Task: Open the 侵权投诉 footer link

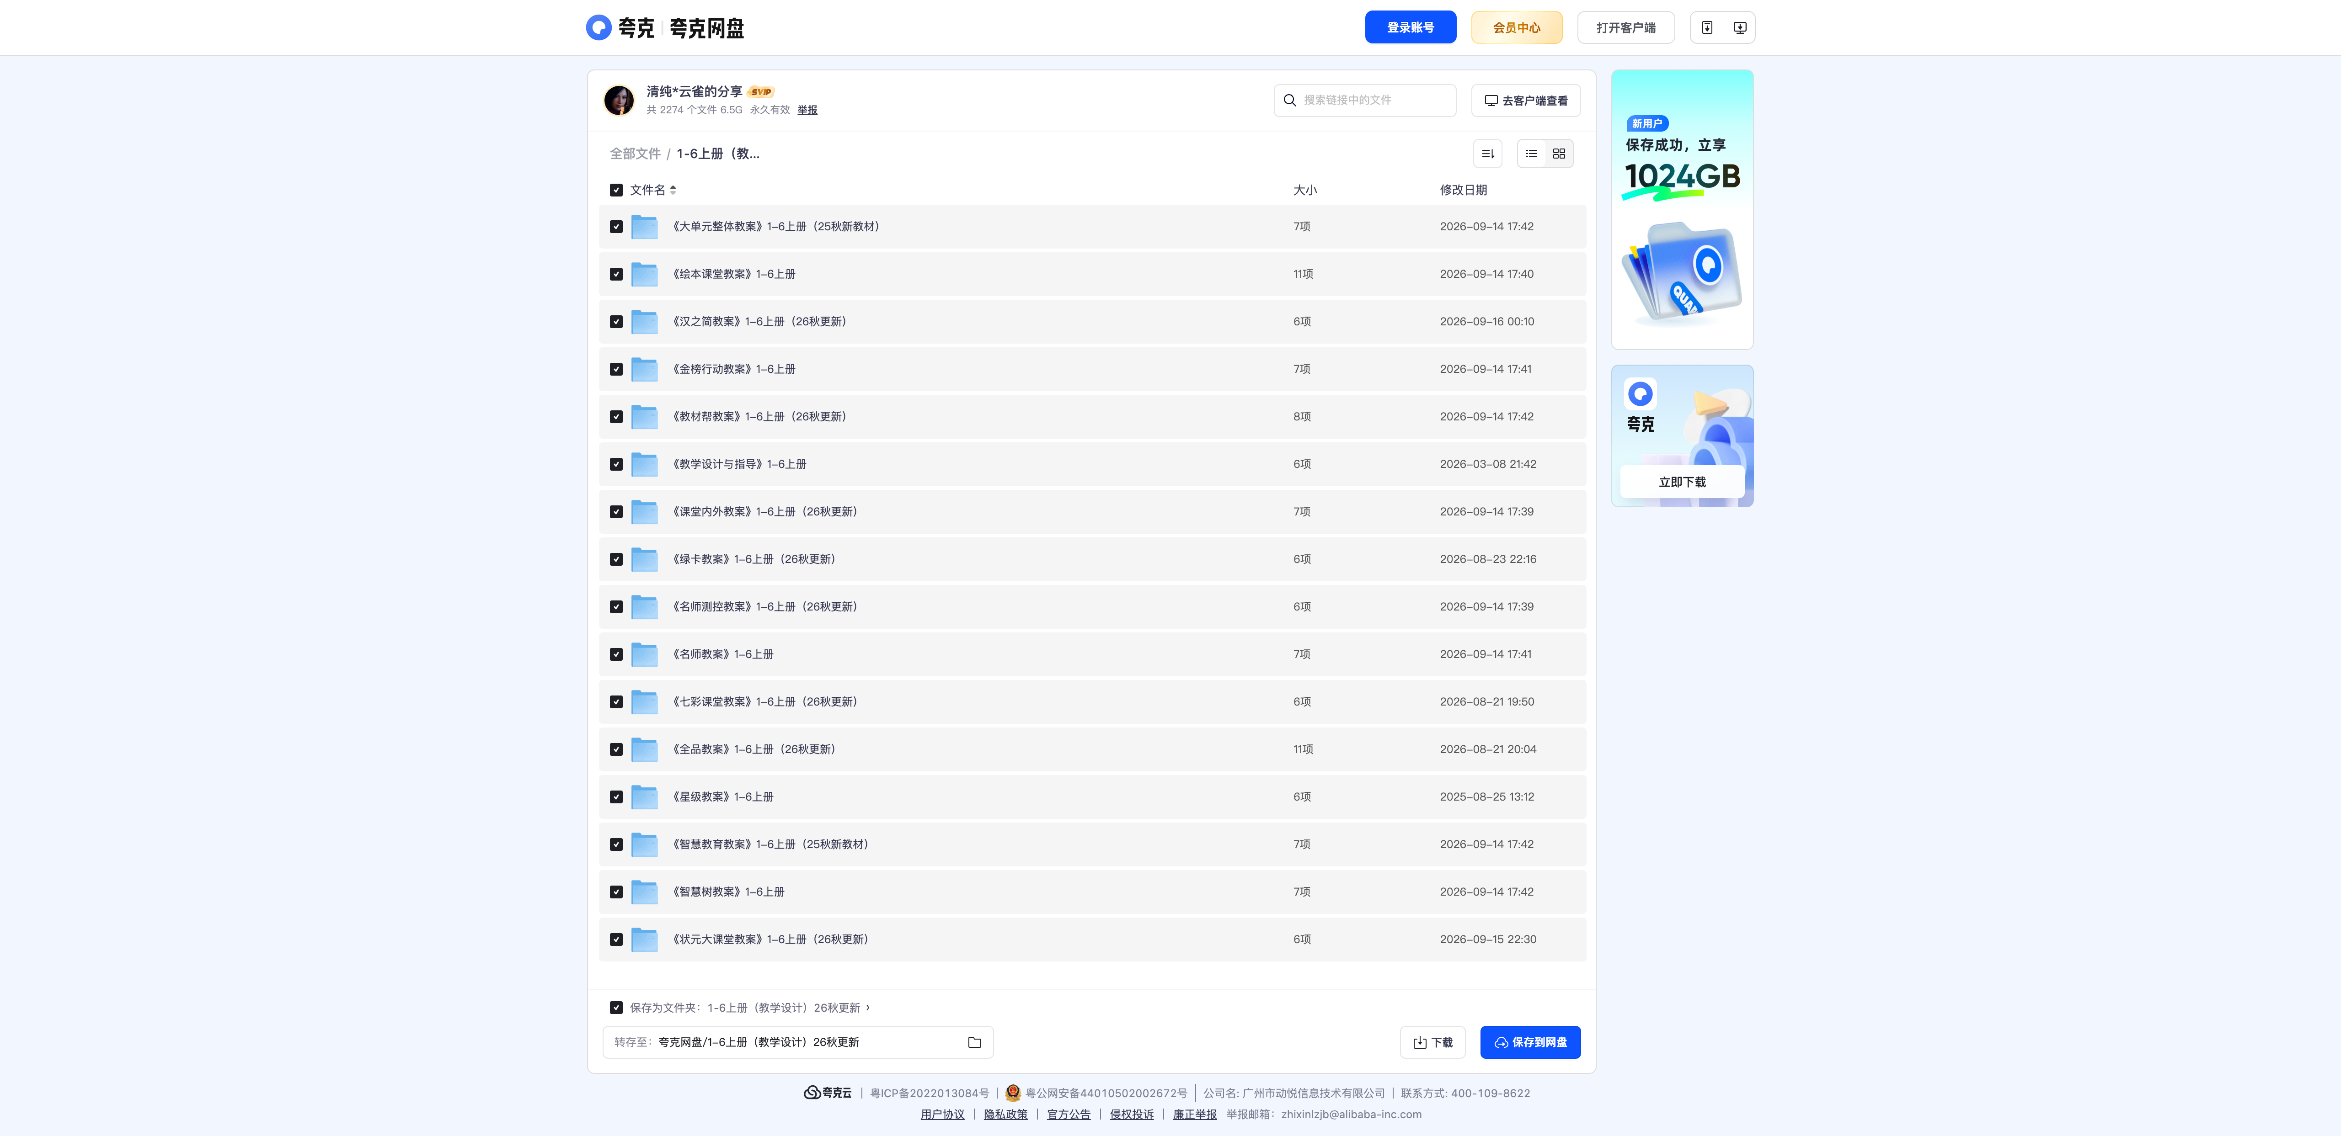Action: 1131,1115
